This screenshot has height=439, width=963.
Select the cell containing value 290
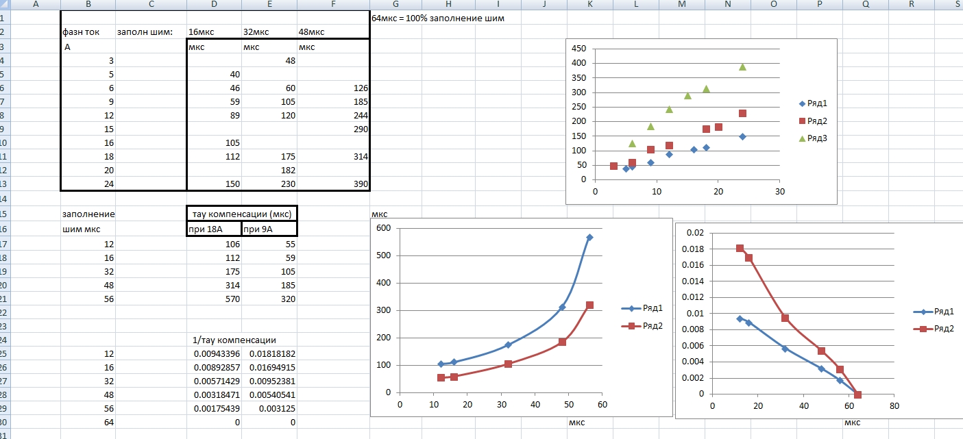click(333, 129)
